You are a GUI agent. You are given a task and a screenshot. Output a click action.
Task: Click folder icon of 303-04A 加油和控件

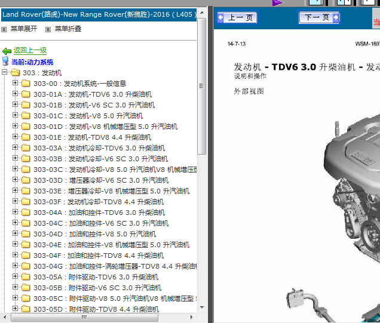click(x=26, y=212)
